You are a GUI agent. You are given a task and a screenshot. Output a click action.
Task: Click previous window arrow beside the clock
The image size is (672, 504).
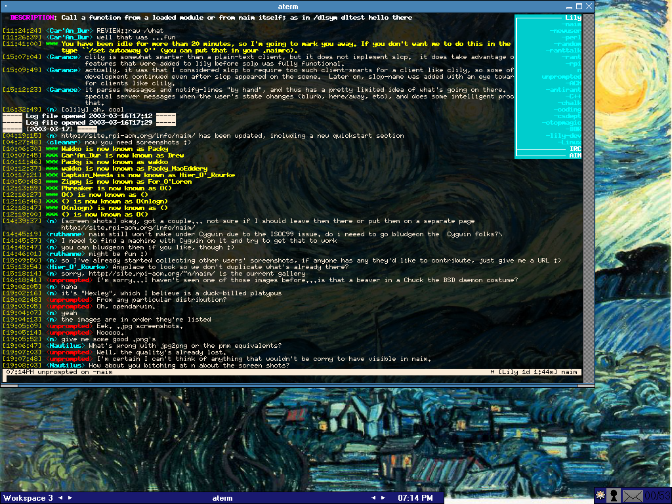coord(374,498)
